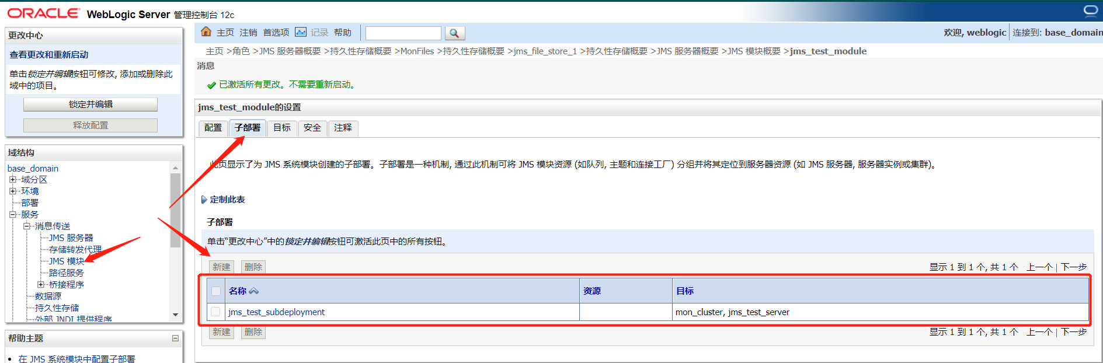Switch to the 配置 tab
Image resolution: width=1103 pixels, height=363 pixels.
tap(213, 128)
